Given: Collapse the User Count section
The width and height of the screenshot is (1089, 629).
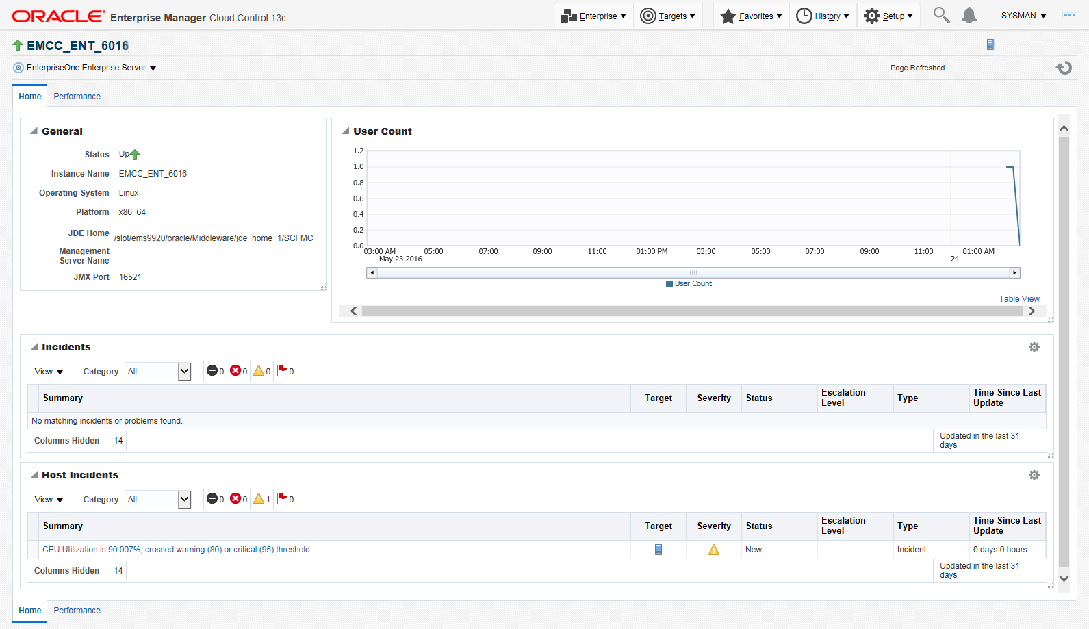Looking at the screenshot, I should pos(346,131).
